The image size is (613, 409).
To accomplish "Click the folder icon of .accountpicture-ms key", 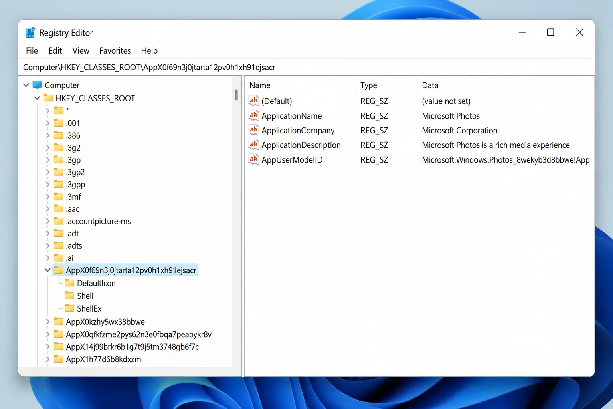I will 59,221.
